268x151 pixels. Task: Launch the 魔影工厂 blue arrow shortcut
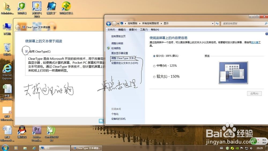click(51, 8)
